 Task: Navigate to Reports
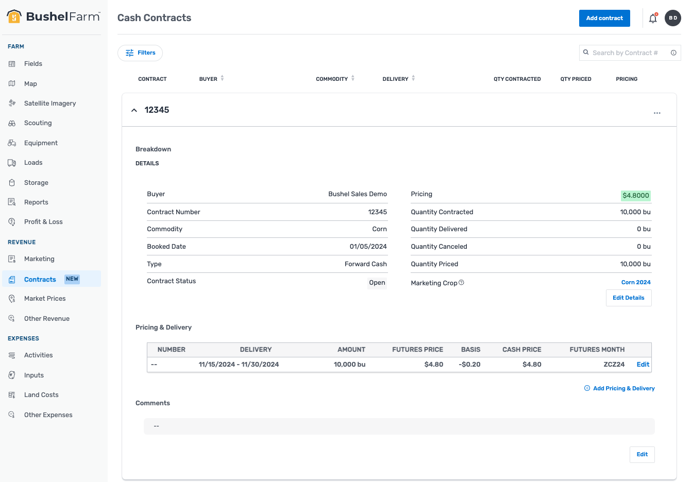36,202
